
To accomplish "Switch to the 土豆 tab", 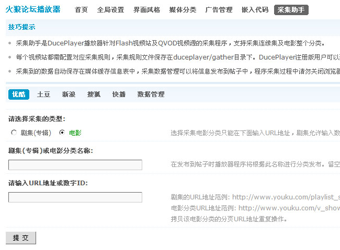I will 44,94.
